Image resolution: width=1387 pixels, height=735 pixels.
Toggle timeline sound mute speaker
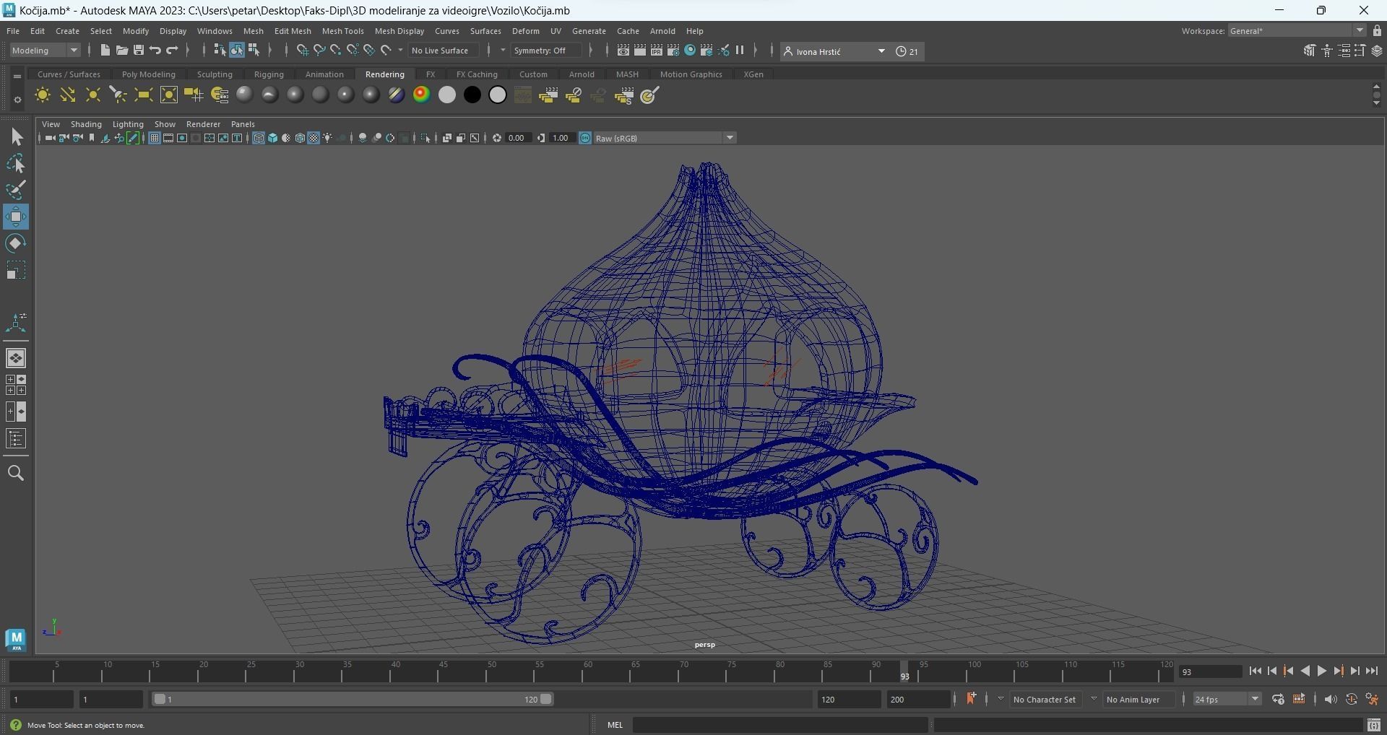coord(1330,699)
